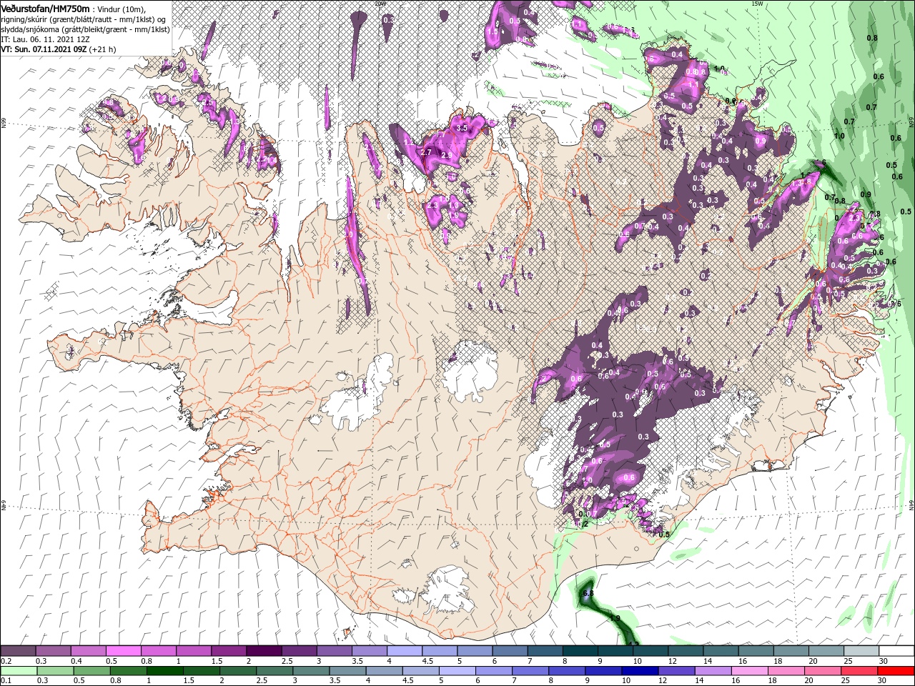This screenshot has width=915, height=686.
Task: Pick the deep blue rain swatch between 10 and 12
Action: pos(640,671)
